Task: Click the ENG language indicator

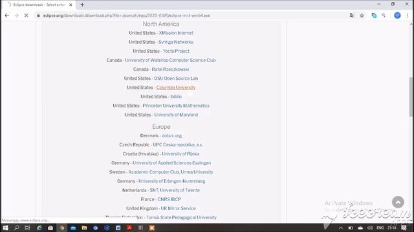Action: 380,227
